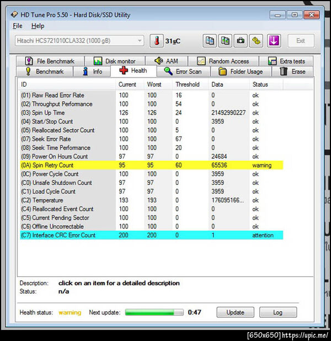Image resolution: width=331 pixels, height=341 pixels.
Task: Click the Log button
Action: pos(278,312)
